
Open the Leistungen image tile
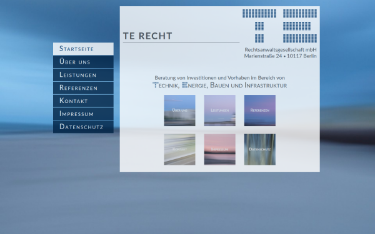pos(220,110)
